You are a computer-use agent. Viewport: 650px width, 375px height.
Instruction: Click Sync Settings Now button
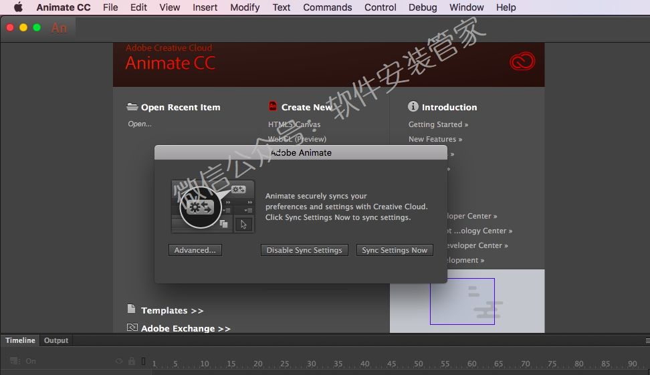(395, 250)
